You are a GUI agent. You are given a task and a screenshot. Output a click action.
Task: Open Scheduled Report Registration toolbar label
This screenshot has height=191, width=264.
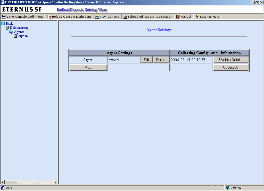150,17
